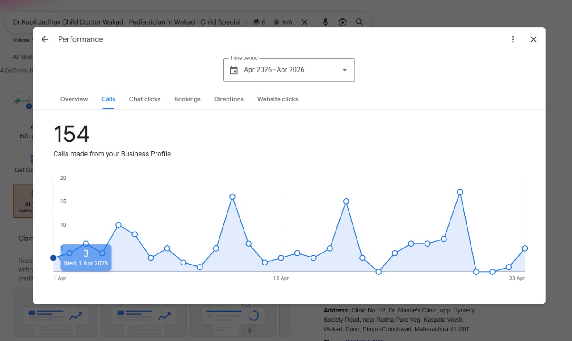Screen dimensions: 572x341
Task: Open the Chat clicks tab
Action: (x=145, y=99)
